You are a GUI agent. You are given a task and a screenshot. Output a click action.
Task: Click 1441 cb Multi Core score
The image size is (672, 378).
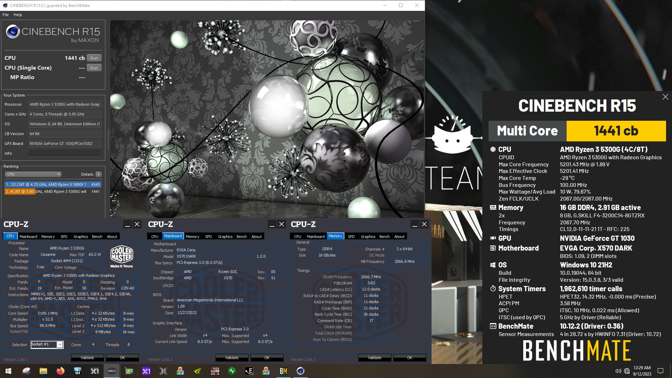click(616, 131)
